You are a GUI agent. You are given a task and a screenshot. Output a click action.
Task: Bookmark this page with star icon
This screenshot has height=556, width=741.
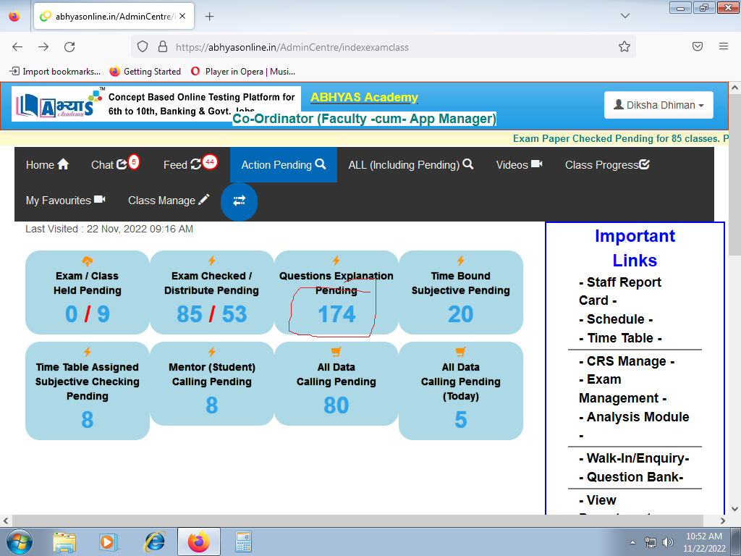624,47
